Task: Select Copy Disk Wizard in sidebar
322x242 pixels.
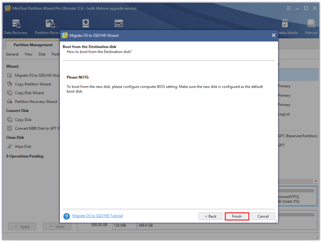Action: 29,93
